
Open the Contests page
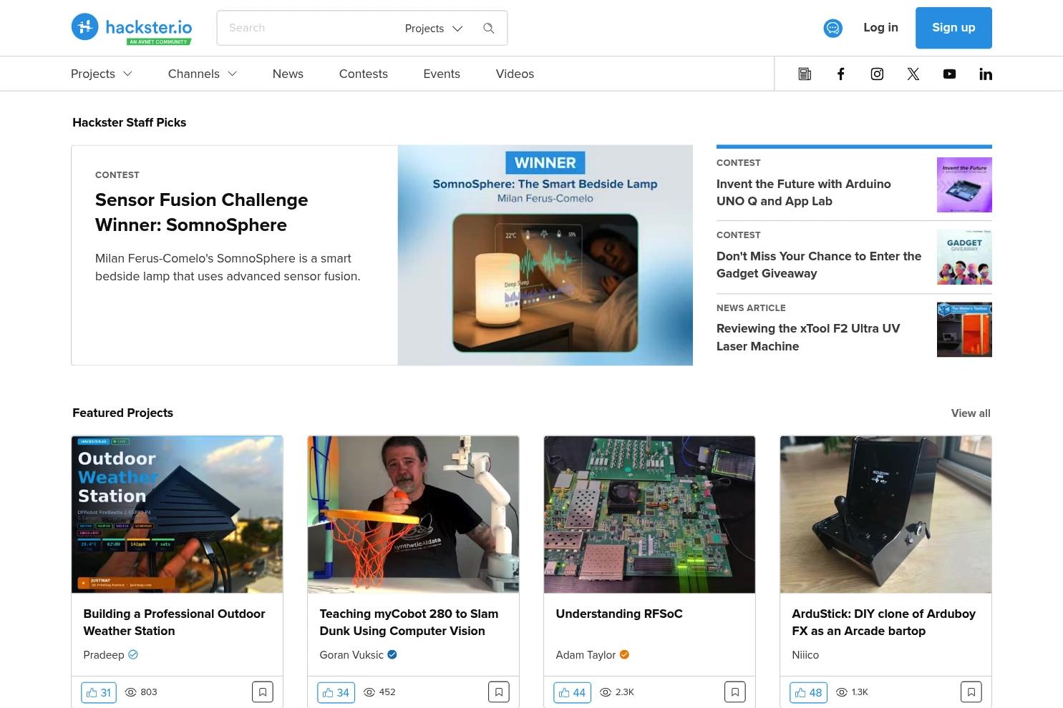364,74
